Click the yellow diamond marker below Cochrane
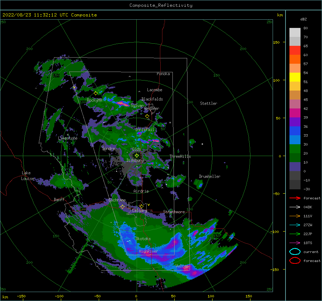322x301 pixels. [x=123, y=207]
